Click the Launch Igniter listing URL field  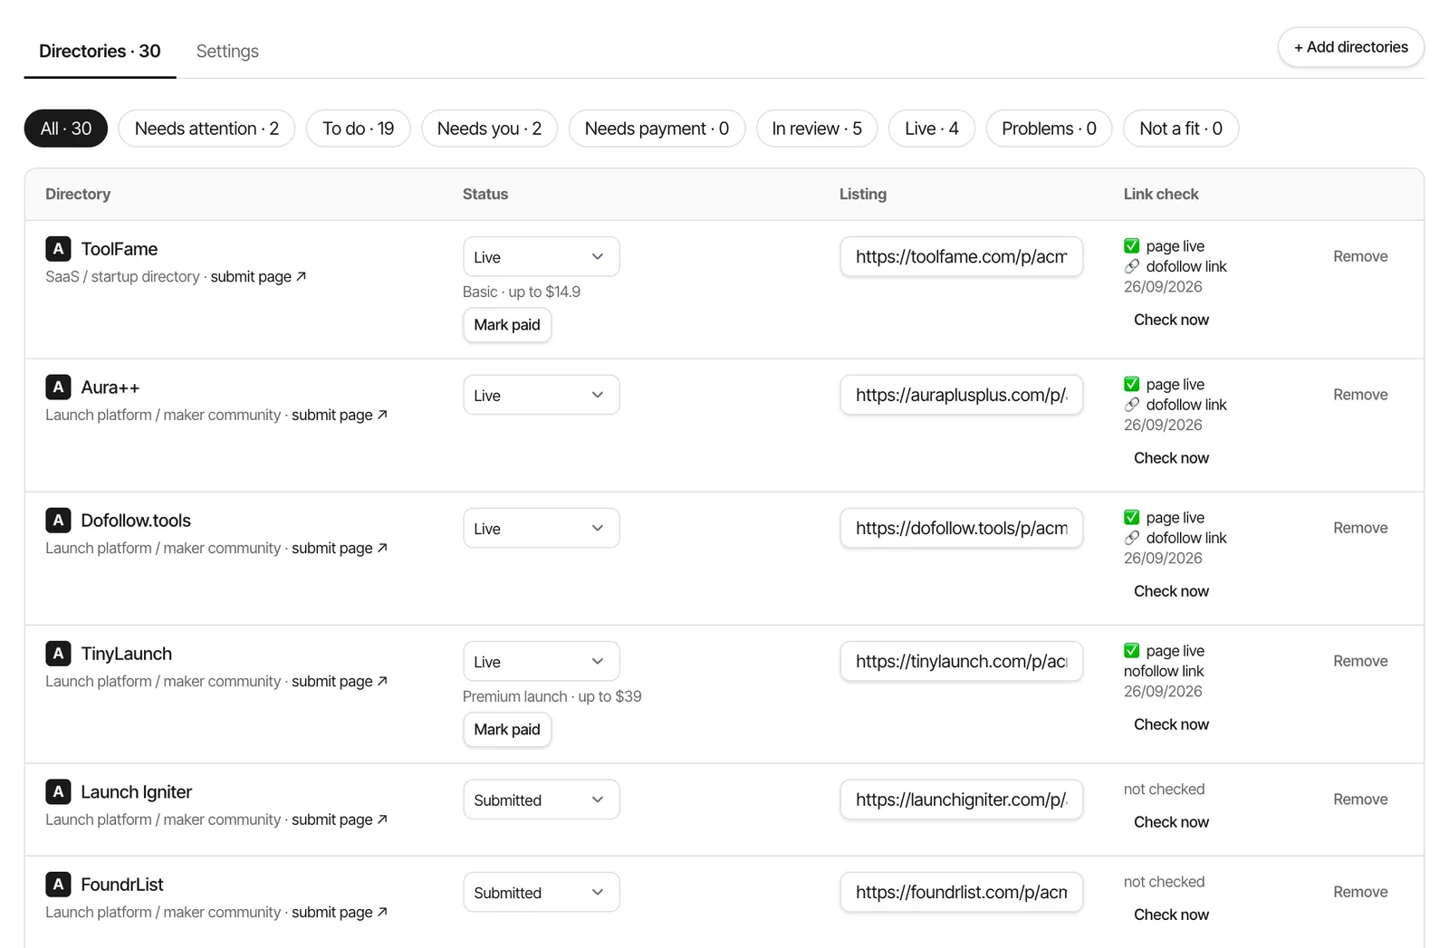click(961, 800)
